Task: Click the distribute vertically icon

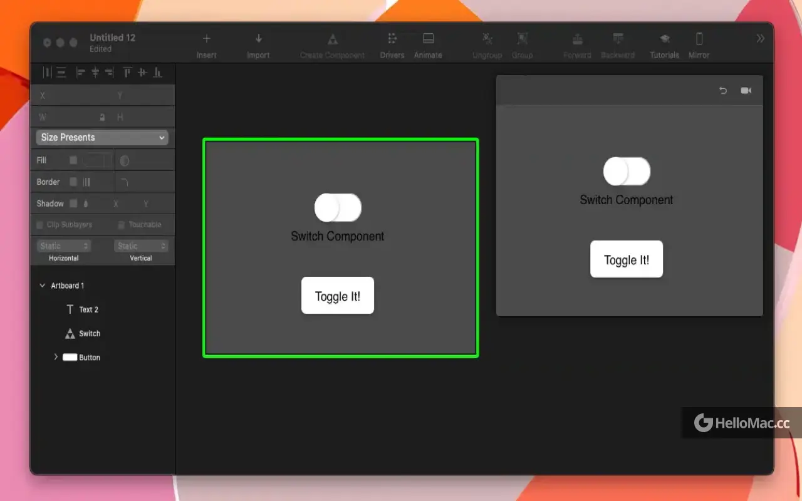Action: (61, 73)
